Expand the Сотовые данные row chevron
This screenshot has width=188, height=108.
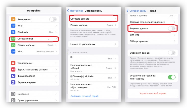(x=115, y=19)
